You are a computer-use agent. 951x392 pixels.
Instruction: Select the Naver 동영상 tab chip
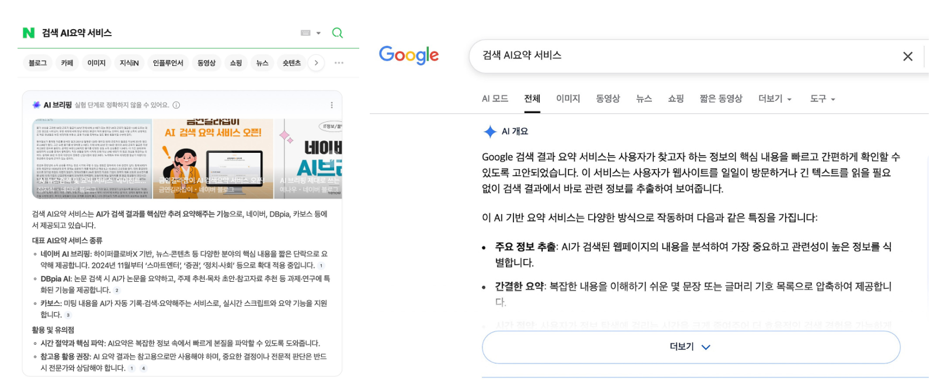click(206, 63)
